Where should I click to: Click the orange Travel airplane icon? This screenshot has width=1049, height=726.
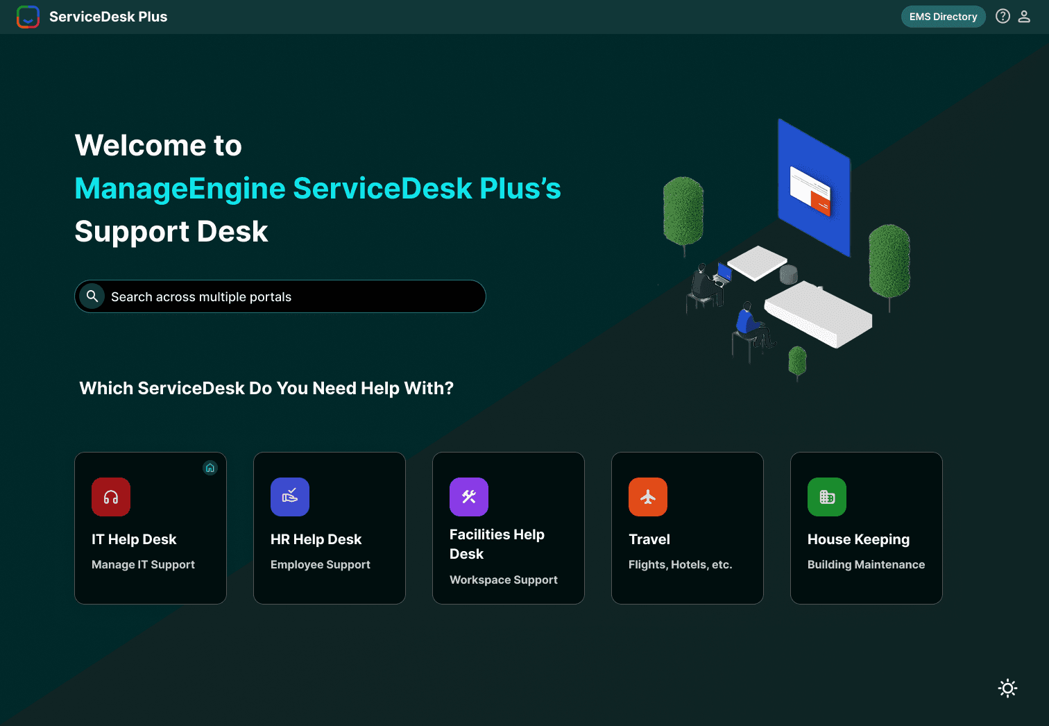(x=648, y=497)
